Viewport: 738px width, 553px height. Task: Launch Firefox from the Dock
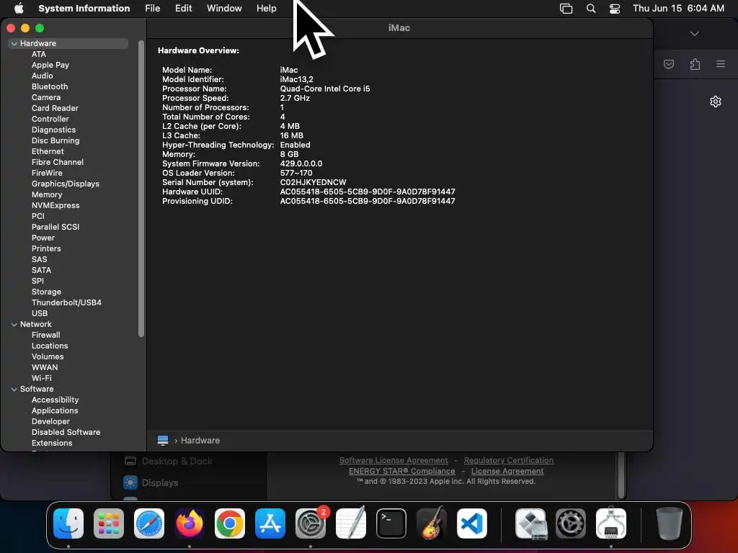tap(190, 523)
